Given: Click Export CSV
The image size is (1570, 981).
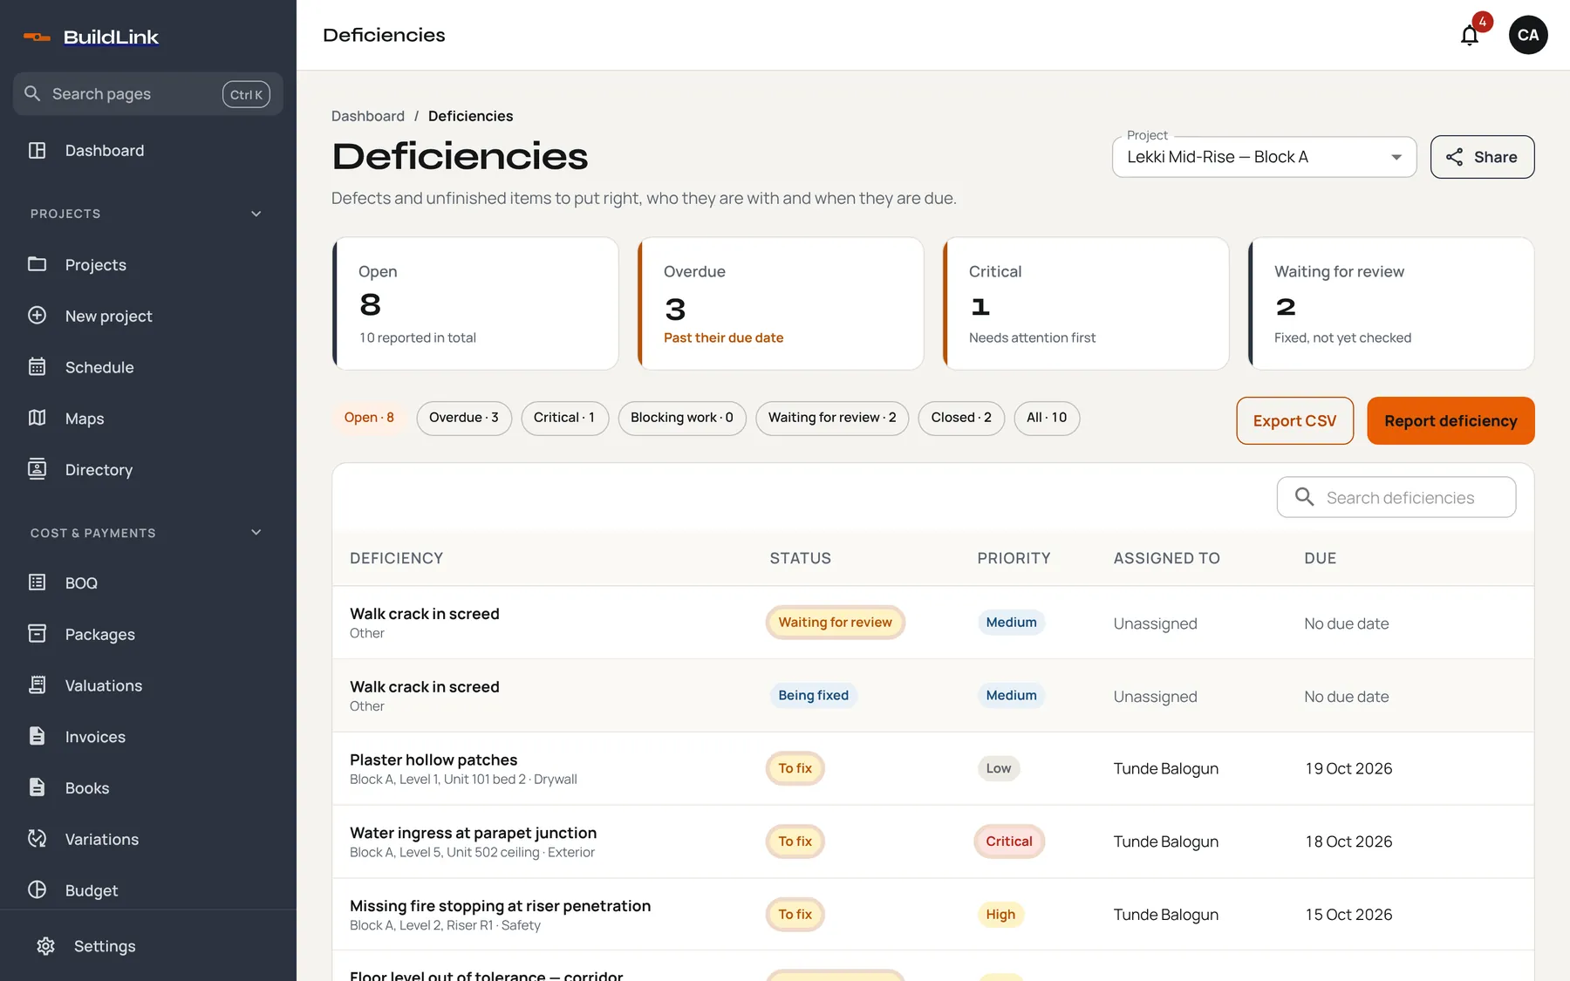Looking at the screenshot, I should click(x=1294, y=421).
